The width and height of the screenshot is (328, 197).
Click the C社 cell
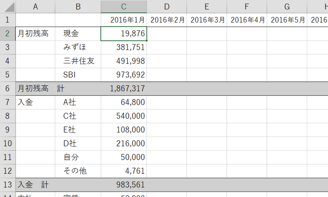tap(78, 116)
